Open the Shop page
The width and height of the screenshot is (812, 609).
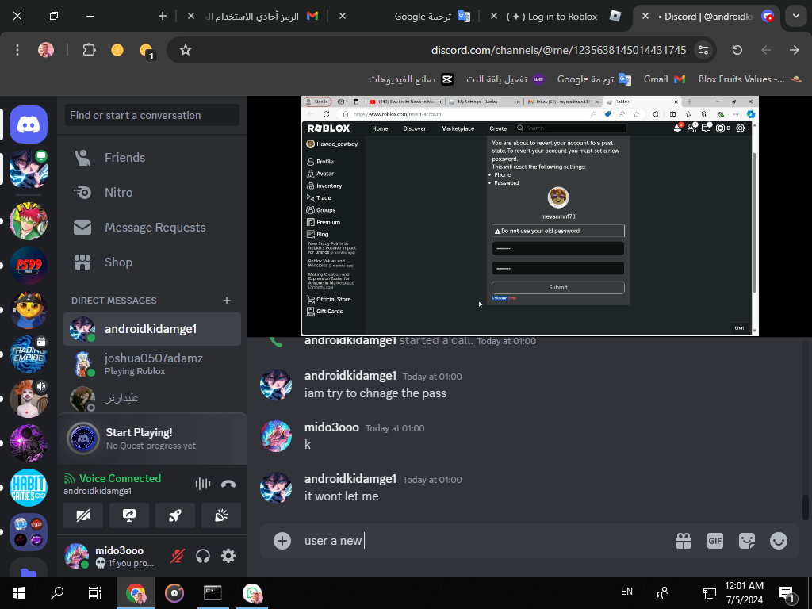point(152,262)
